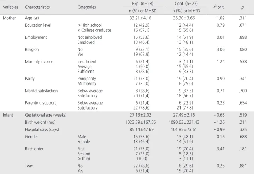
Task: Select the value '22 (78.6)' in Parenting support
Action: [x=141, y=108]
